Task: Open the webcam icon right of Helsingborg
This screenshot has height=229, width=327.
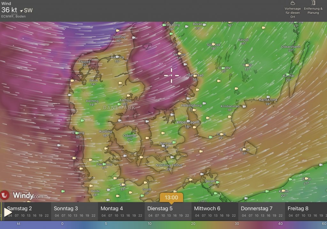Action: click(x=204, y=103)
